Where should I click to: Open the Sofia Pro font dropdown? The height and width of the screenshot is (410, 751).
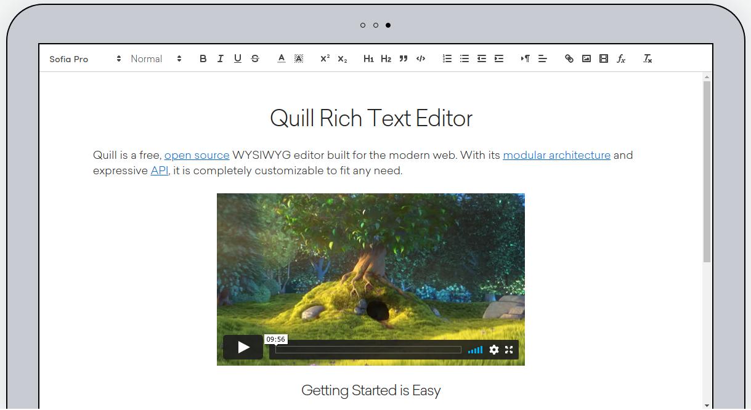(x=85, y=59)
